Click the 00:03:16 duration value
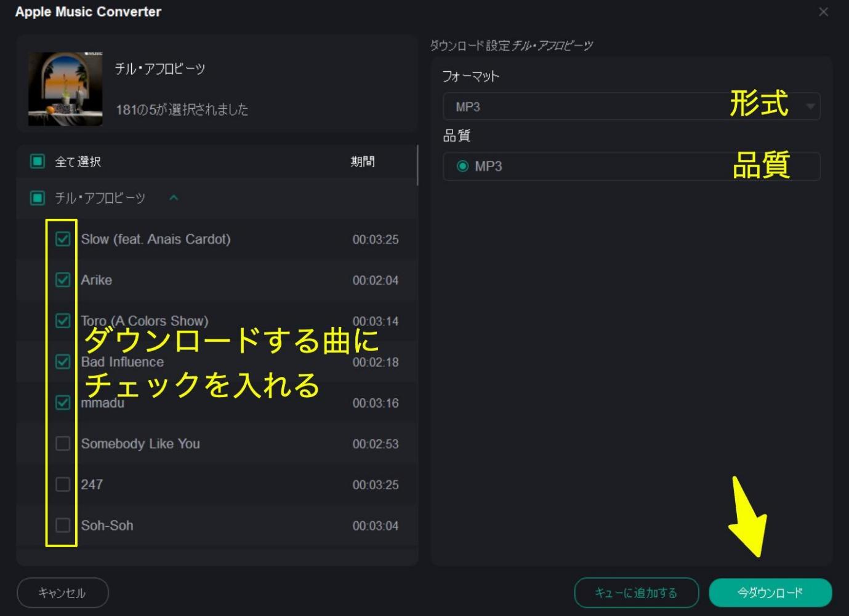The image size is (849, 616). coord(376,403)
